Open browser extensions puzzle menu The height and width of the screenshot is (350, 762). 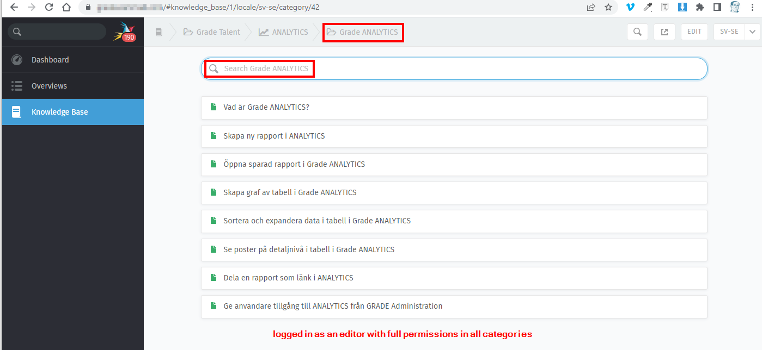pos(700,7)
